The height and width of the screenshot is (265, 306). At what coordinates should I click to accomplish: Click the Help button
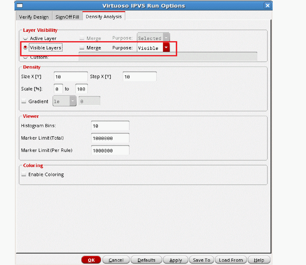pos(259,260)
